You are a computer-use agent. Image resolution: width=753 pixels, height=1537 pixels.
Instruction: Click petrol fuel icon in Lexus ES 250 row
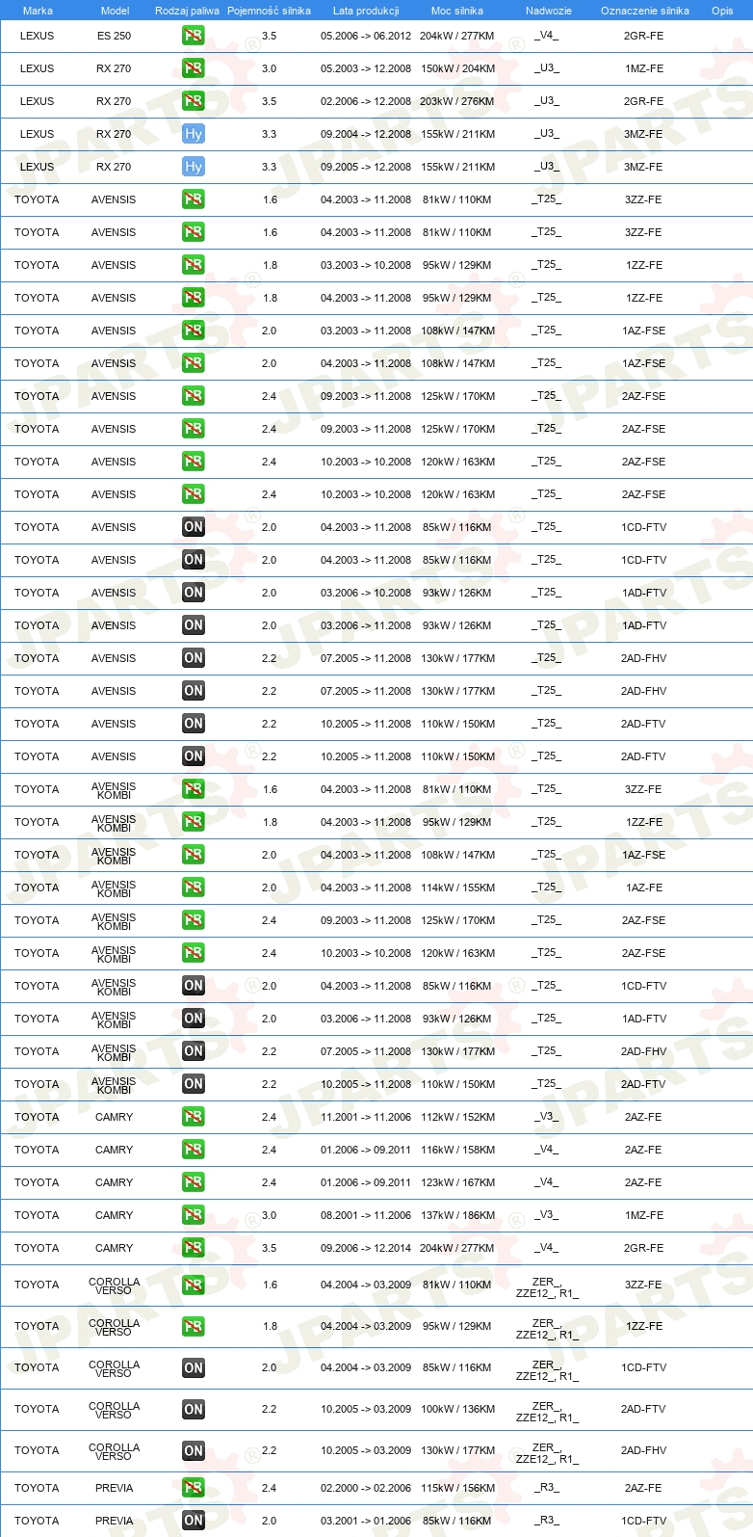pos(194,36)
